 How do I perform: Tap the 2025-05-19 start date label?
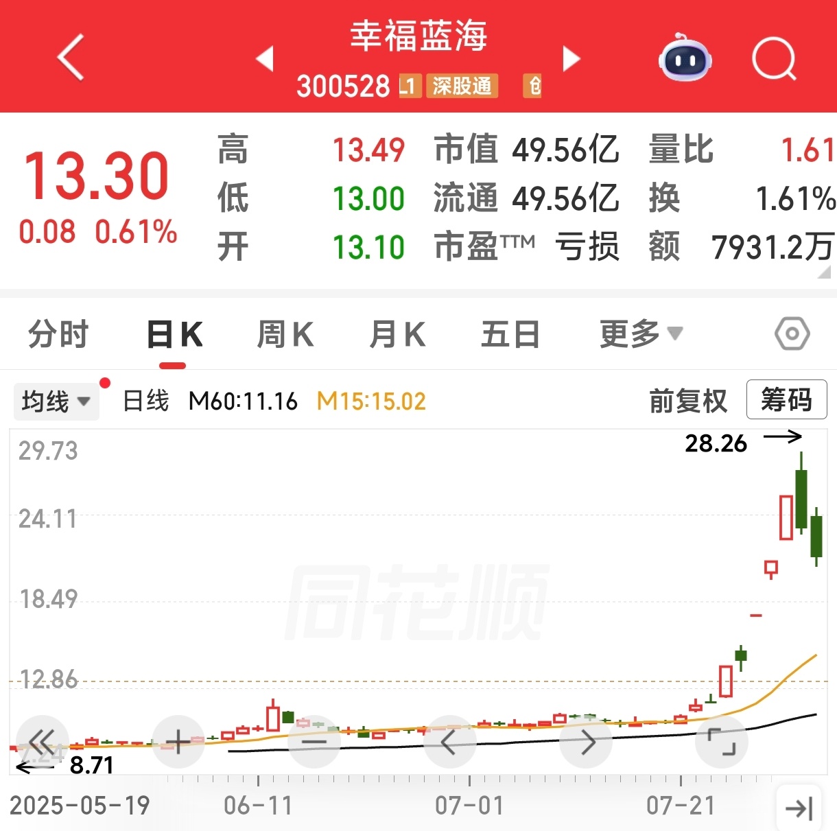(80, 805)
